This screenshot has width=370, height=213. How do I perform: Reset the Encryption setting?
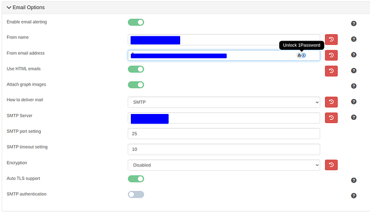click(331, 165)
